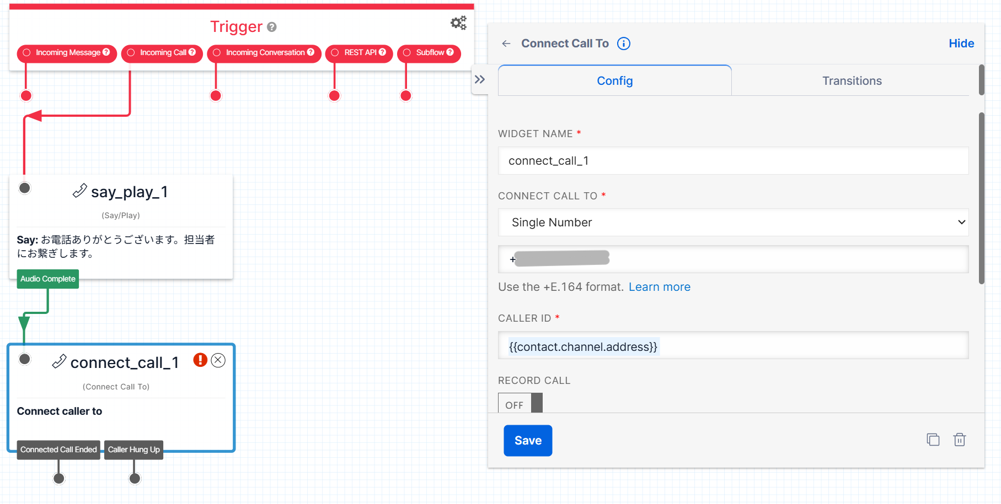1001x504 pixels.
Task: Click the help icon on the Subflow trigger
Action: (451, 53)
